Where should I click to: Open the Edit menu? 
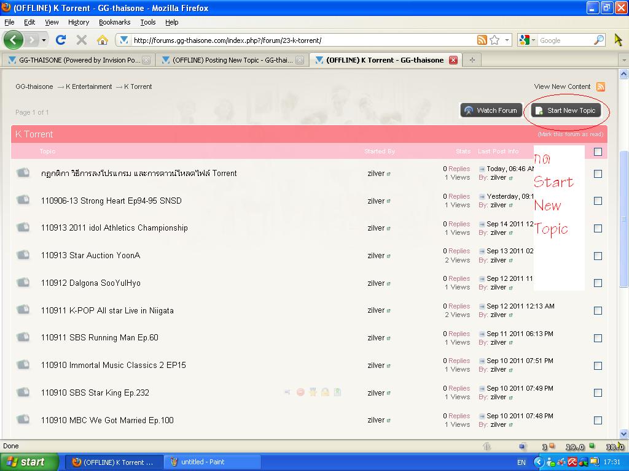pos(29,22)
